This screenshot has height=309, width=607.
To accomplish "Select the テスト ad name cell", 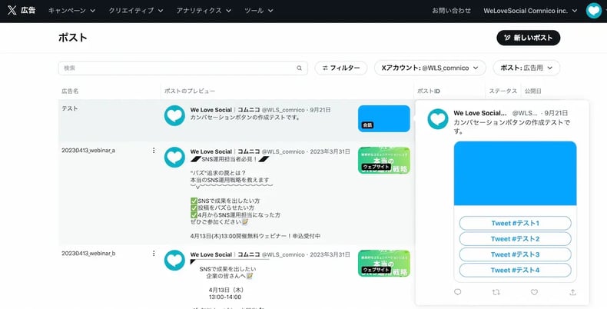I will [x=70, y=108].
